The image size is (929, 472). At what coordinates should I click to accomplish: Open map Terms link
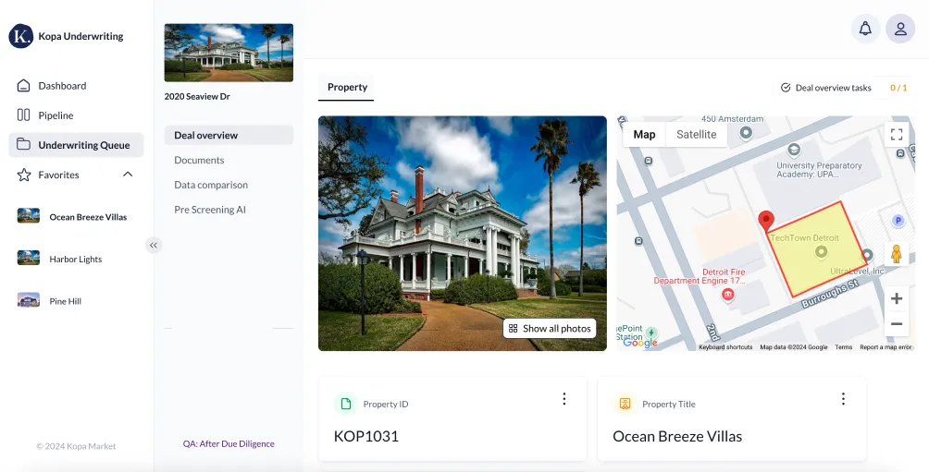tap(843, 347)
